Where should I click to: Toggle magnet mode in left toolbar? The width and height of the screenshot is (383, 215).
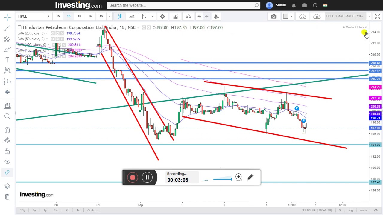coord(7,130)
